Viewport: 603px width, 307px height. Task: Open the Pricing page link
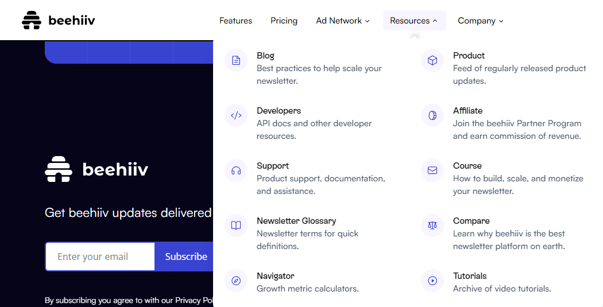(x=284, y=21)
